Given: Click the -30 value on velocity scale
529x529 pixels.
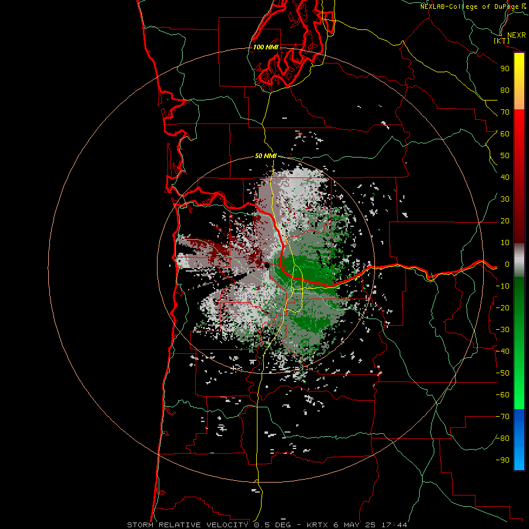Looking at the screenshot, I should pyautogui.click(x=503, y=330).
